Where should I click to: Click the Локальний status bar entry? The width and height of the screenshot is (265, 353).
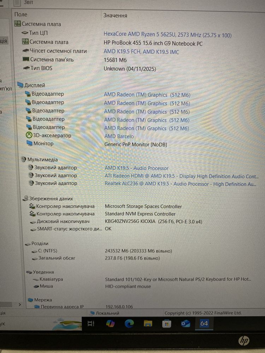click(x=104, y=313)
